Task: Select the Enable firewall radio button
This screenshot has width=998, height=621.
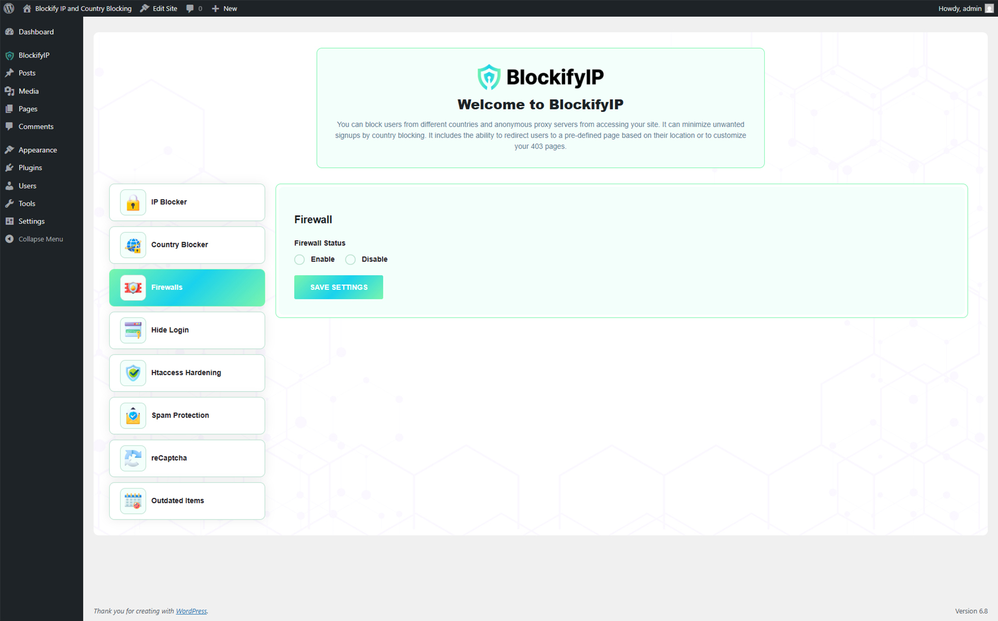Action: (x=299, y=259)
